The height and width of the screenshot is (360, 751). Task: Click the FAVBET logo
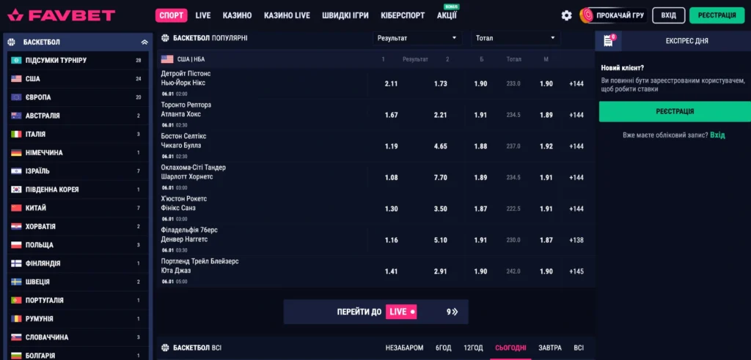[x=61, y=15]
